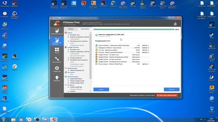Collapse the Приложения section header in list

click(x=72, y=68)
